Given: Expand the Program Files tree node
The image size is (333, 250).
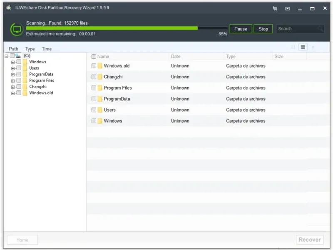Looking at the screenshot, I should (13, 81).
